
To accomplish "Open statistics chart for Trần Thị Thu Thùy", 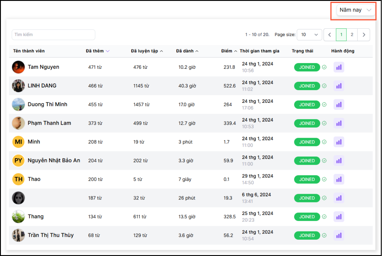I will click(339, 235).
